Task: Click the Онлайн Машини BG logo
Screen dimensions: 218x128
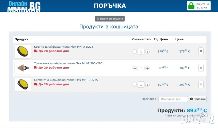Action: pyautogui.click(x=24, y=6)
